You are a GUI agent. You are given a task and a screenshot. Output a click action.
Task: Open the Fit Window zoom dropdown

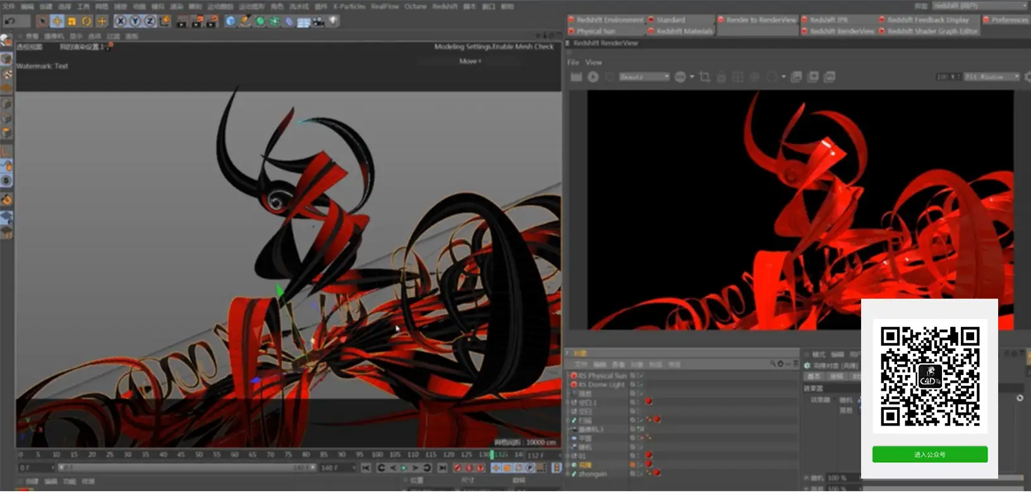tap(992, 77)
